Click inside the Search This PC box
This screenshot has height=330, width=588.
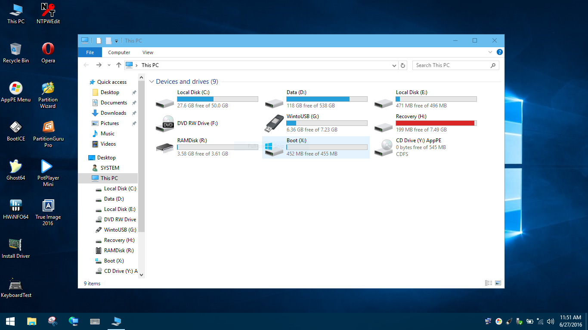455,65
